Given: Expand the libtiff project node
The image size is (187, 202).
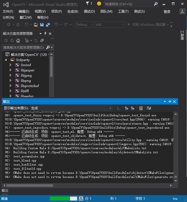Looking at the screenshot, I should (x=11, y=91).
